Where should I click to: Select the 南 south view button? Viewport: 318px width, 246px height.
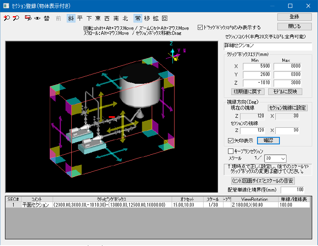116,18
